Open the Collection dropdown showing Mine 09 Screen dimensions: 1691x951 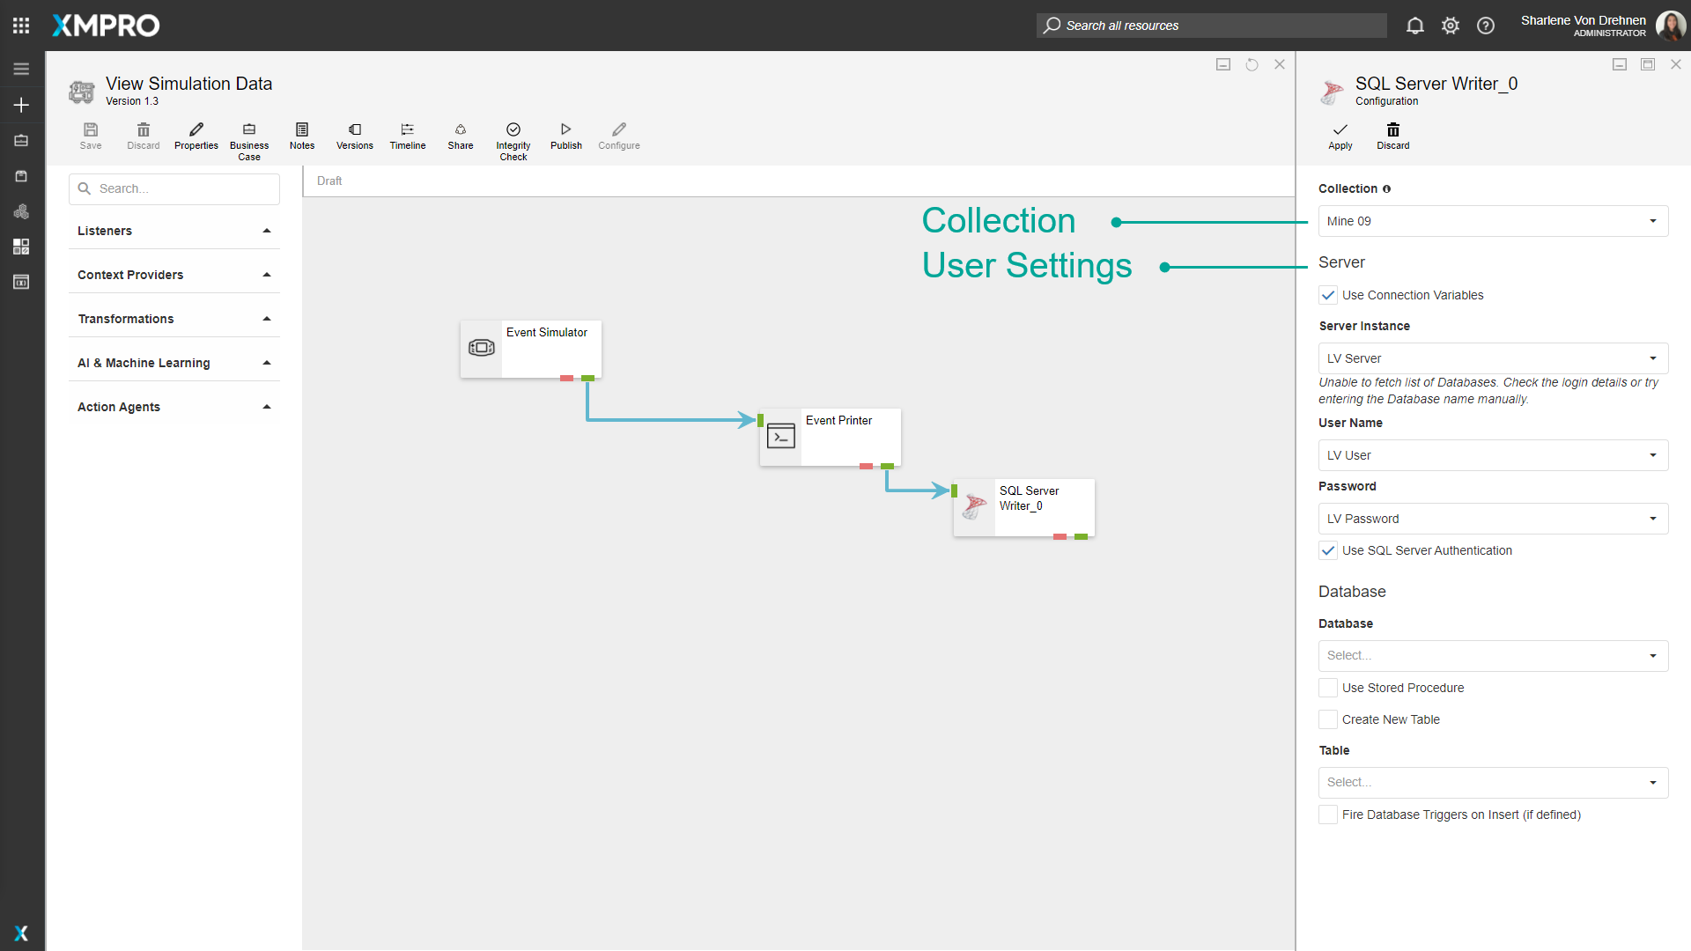1492,221
